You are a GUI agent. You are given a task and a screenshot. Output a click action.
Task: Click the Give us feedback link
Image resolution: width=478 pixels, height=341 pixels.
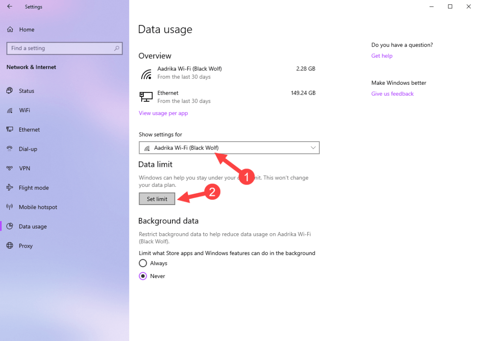pyautogui.click(x=392, y=93)
